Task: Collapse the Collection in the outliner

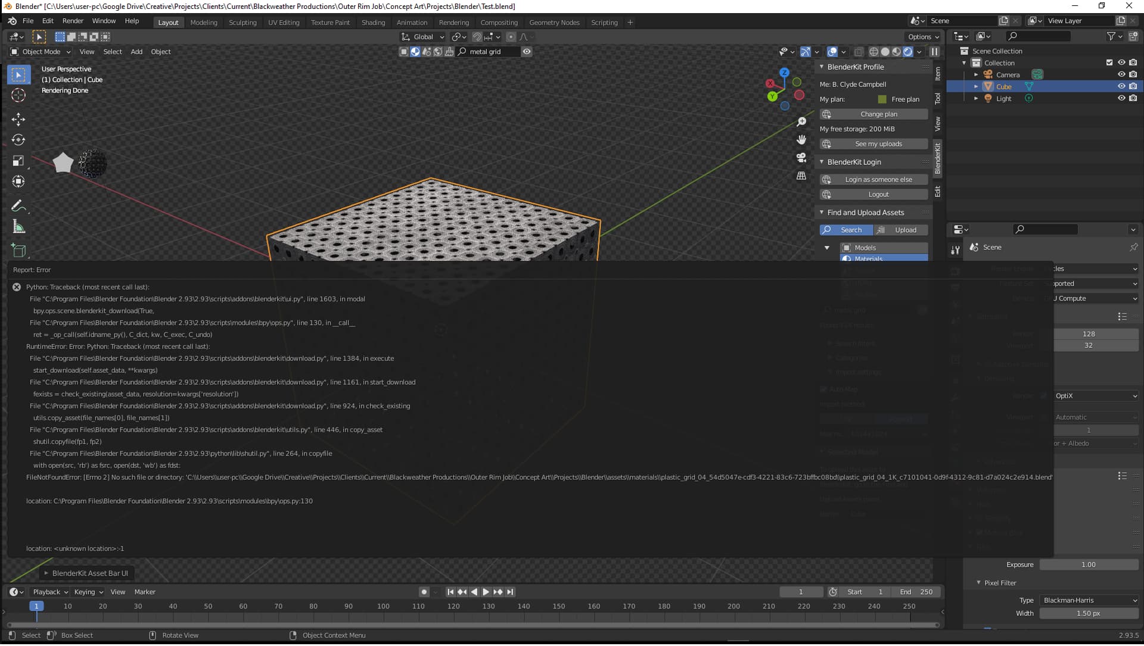Action: coord(964,63)
